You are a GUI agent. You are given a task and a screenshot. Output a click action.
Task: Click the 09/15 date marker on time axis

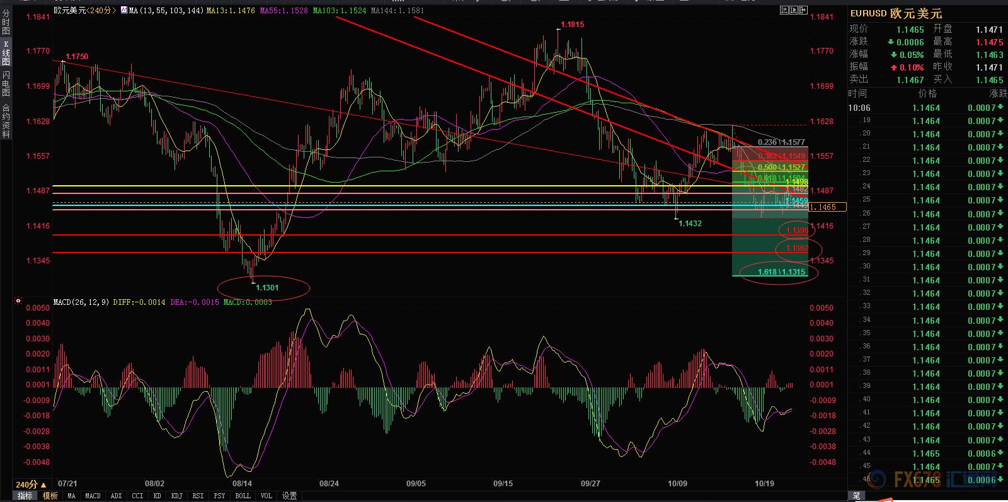pos(503,484)
